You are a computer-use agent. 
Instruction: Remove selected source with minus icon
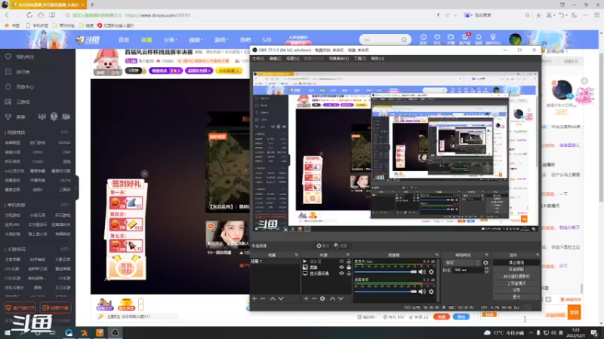pos(314,298)
